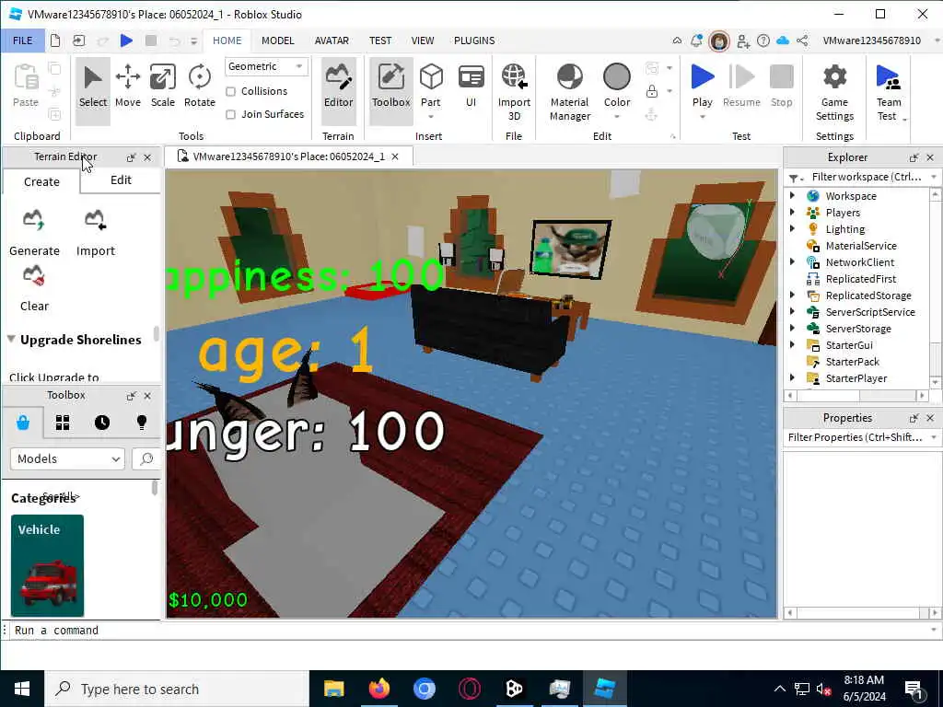Open the Models category dropdown

point(67,459)
